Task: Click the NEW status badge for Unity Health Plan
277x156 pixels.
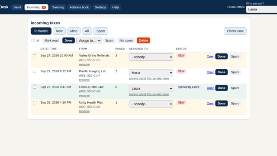Action: [181, 103]
